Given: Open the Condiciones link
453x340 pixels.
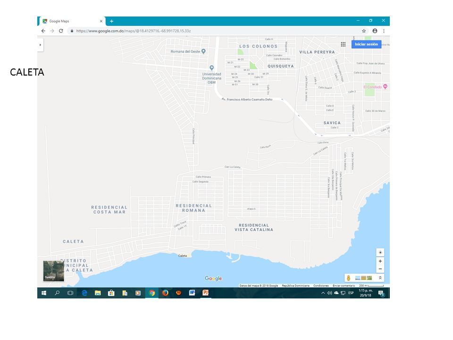Looking at the screenshot, I should click(x=321, y=286).
